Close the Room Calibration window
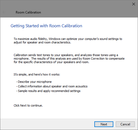 pos(134,4)
